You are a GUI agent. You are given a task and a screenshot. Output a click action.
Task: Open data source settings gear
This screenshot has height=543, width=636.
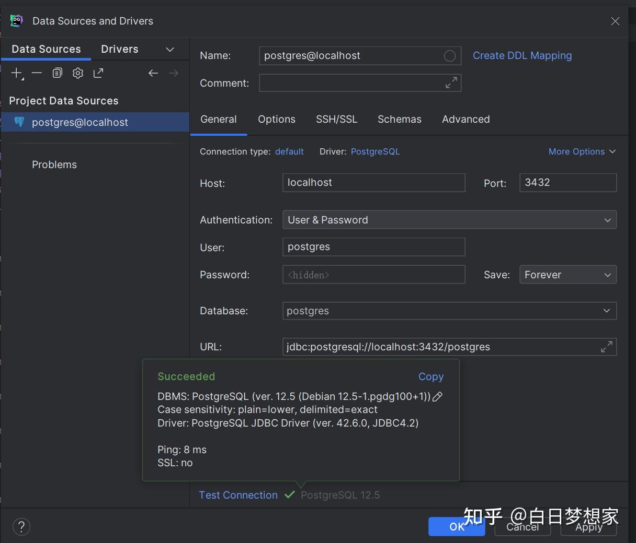(x=77, y=73)
